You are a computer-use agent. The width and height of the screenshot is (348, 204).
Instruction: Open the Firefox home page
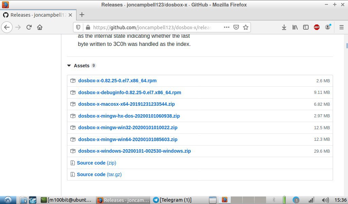(40, 27)
